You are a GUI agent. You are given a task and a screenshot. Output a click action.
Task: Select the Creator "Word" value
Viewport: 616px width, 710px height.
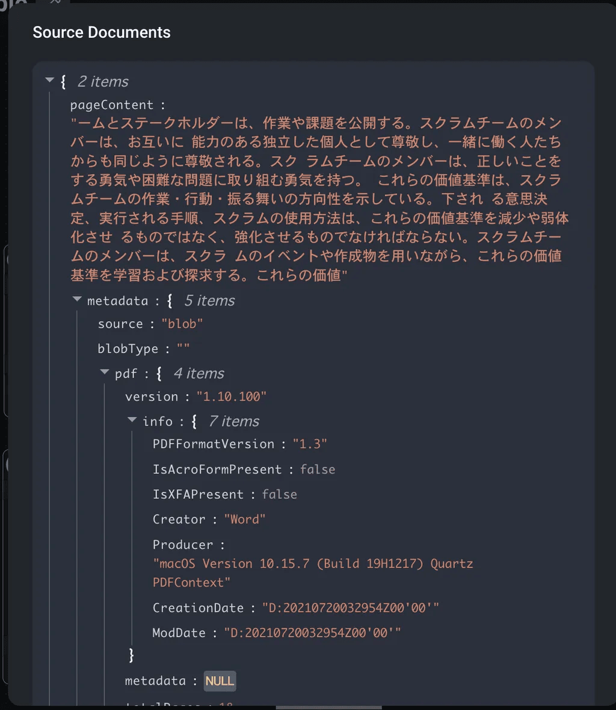[245, 519]
